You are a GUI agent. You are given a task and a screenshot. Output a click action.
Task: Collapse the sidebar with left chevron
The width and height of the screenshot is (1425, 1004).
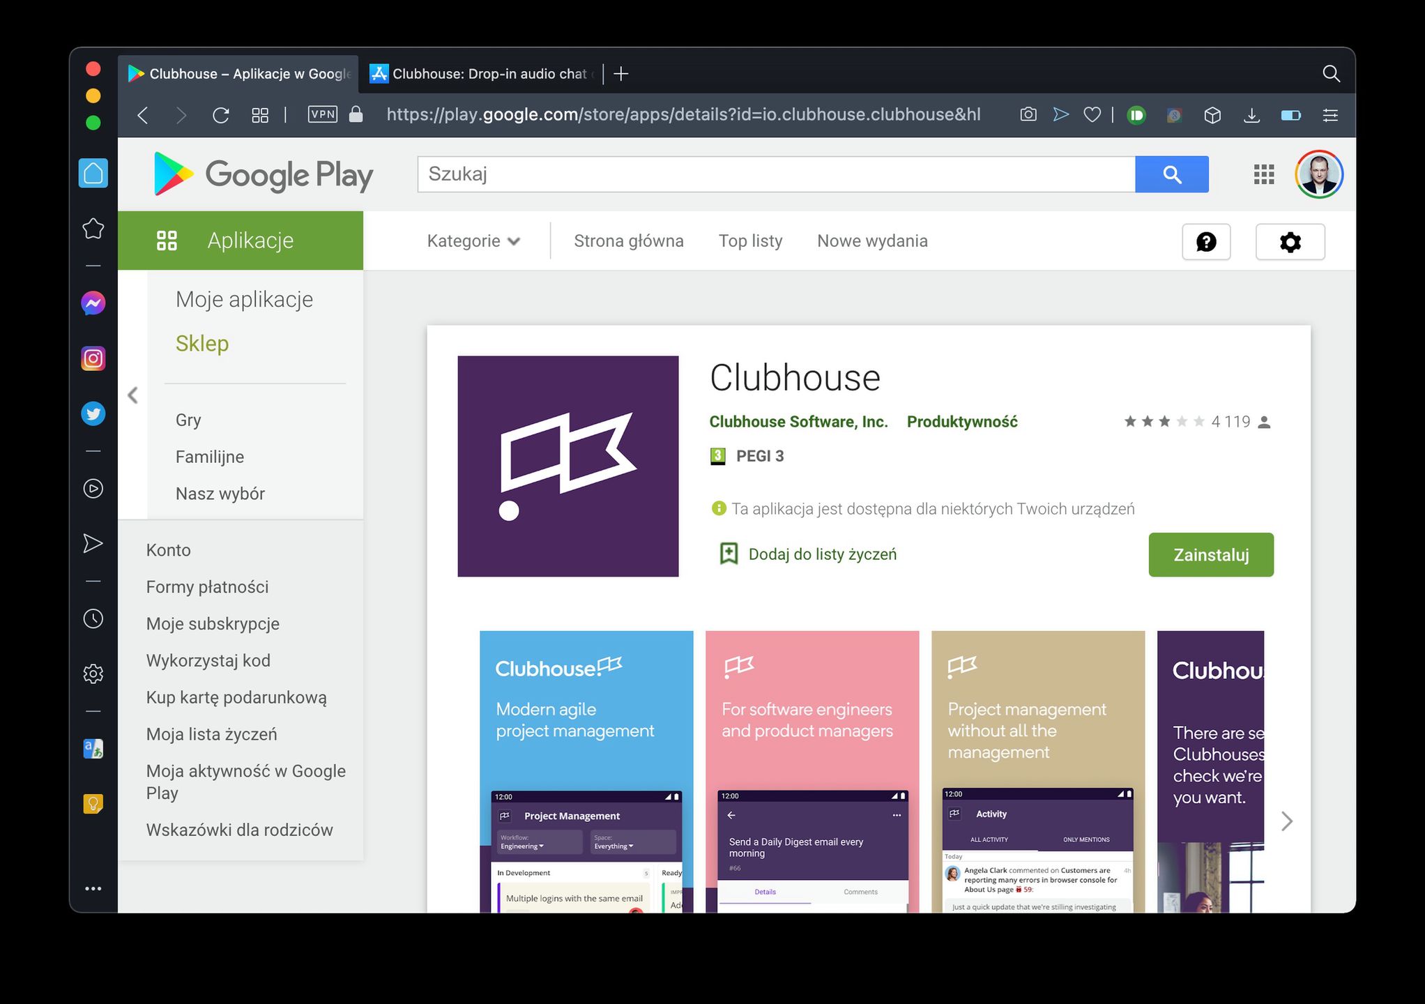pos(133,395)
